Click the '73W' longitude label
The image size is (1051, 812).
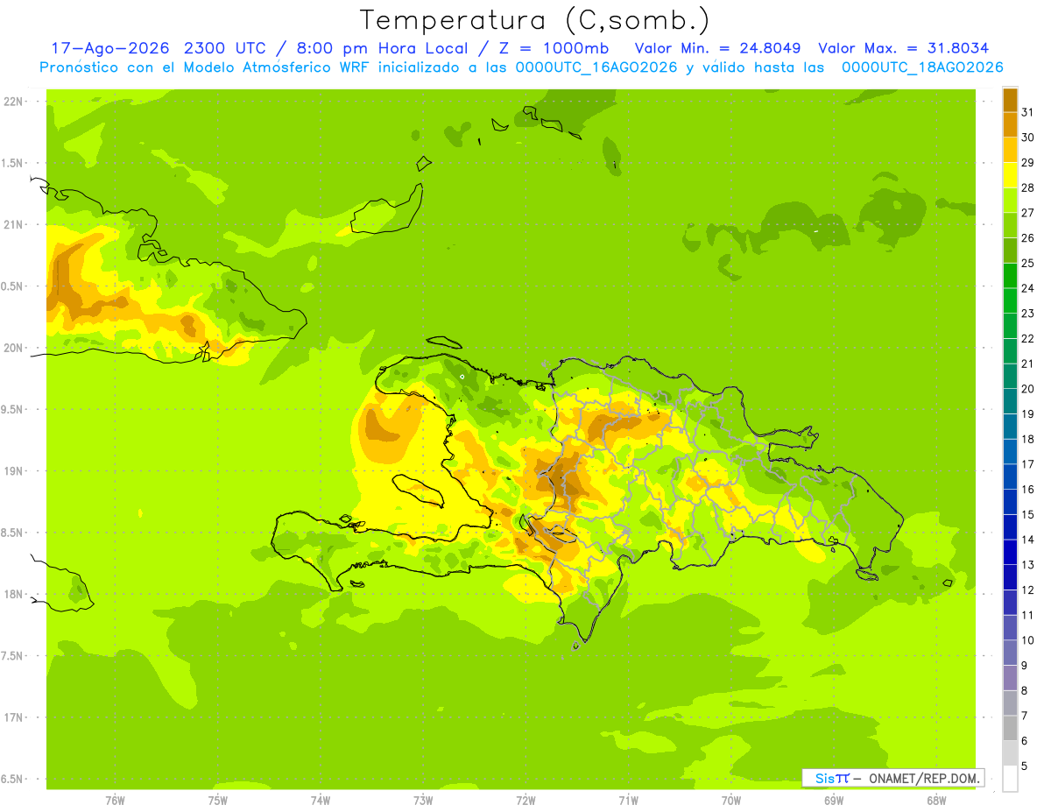(x=423, y=801)
